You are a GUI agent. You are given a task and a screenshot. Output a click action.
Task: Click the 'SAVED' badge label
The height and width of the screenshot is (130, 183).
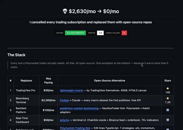60,33
